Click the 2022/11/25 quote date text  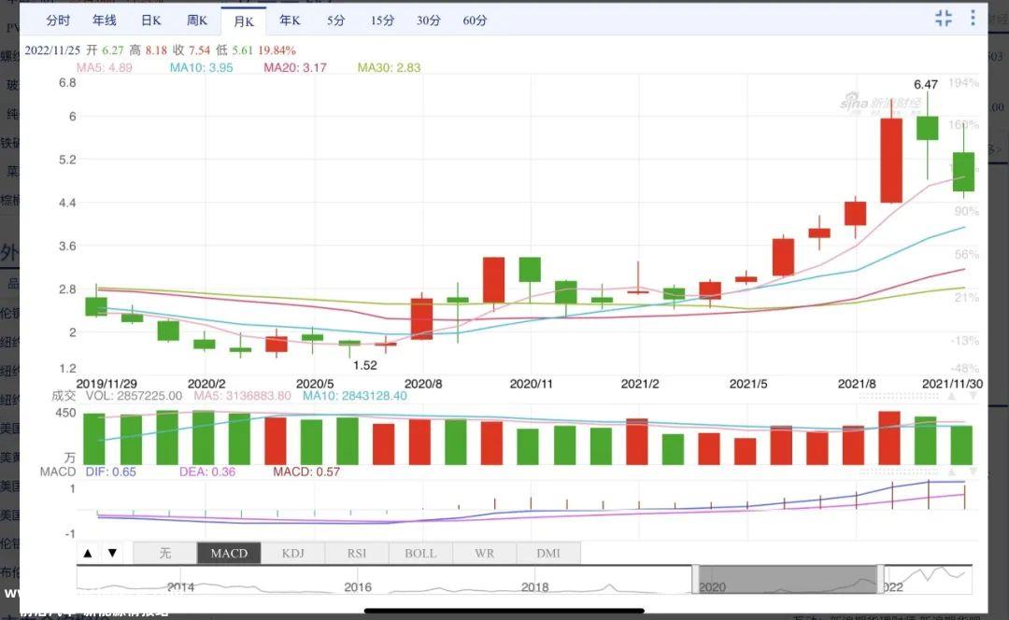click(52, 50)
